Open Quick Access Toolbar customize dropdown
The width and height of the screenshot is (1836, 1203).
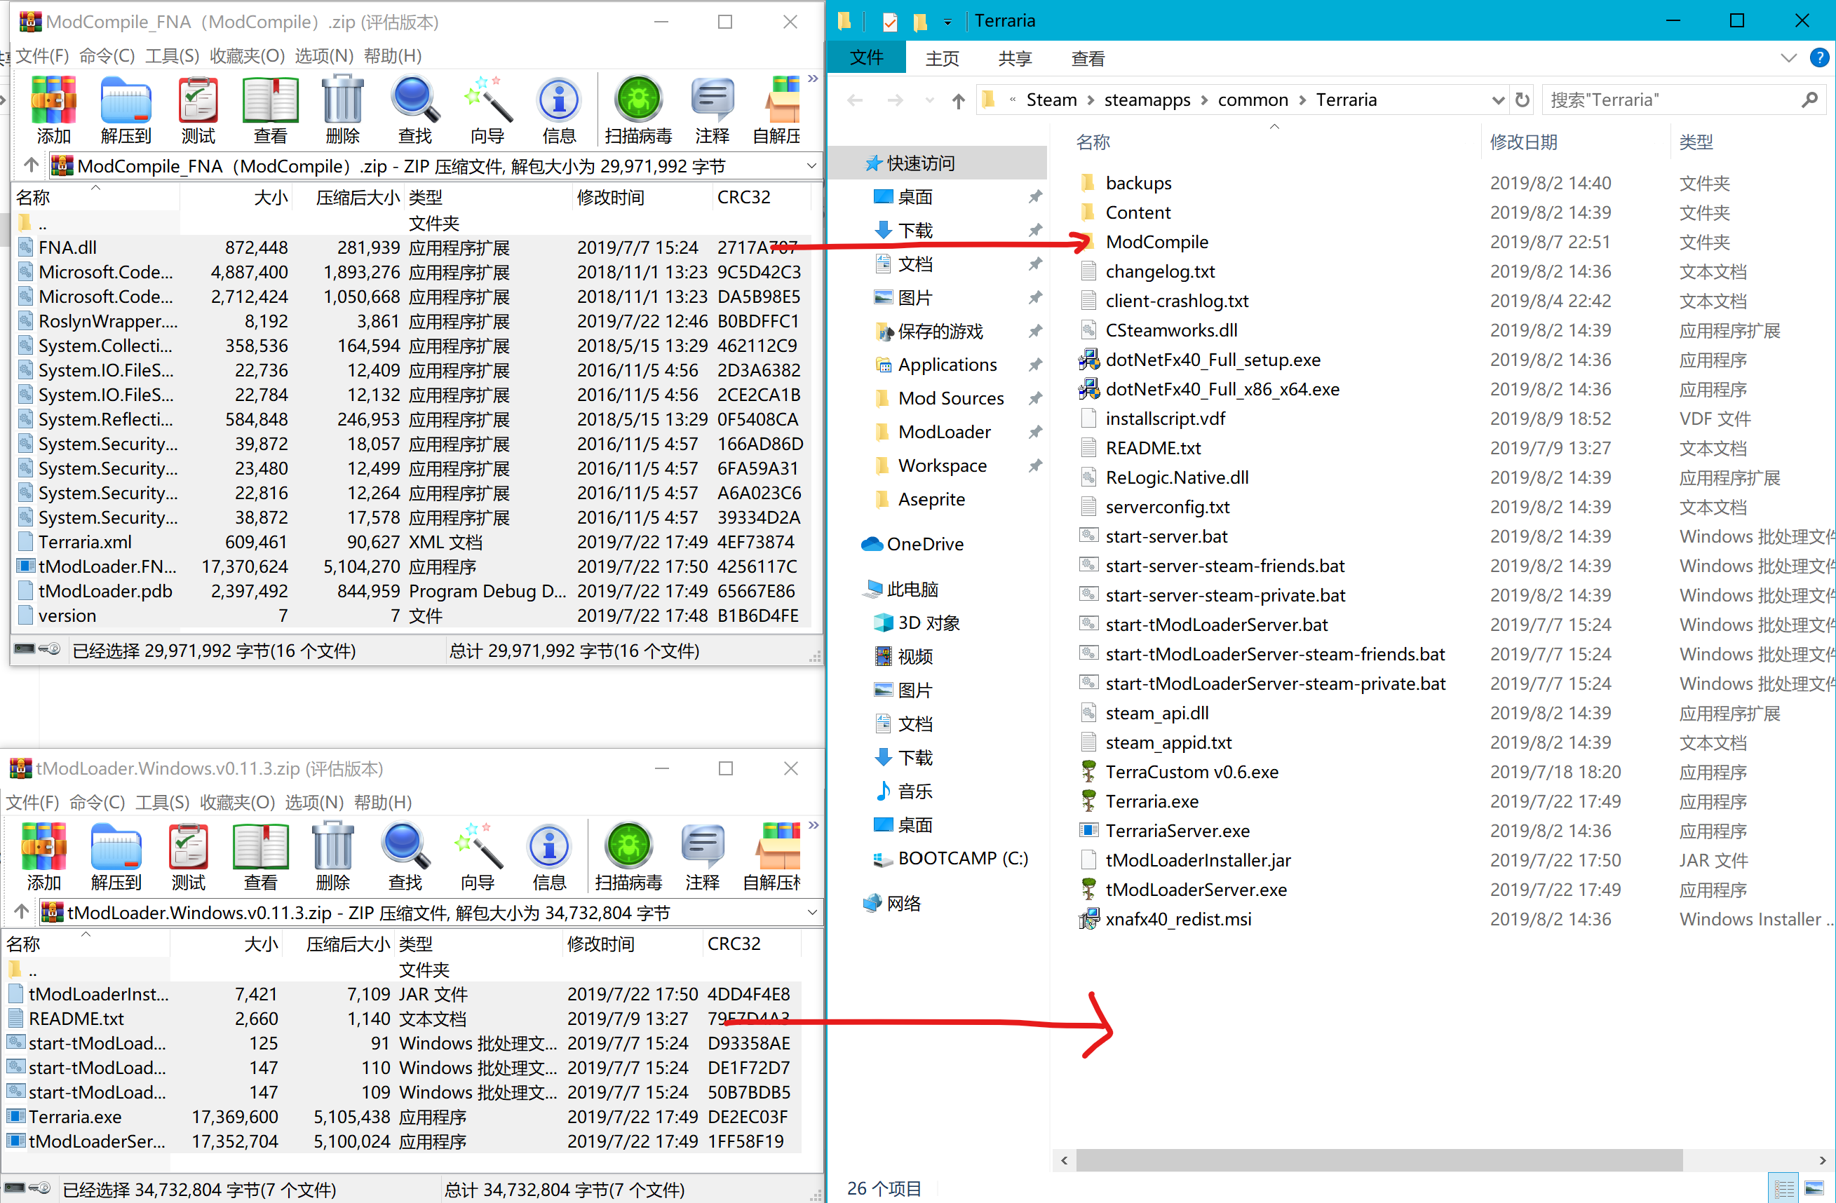947,22
